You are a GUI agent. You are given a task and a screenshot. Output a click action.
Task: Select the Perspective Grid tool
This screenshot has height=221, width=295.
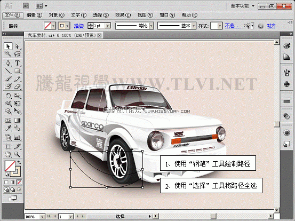pos(17,111)
